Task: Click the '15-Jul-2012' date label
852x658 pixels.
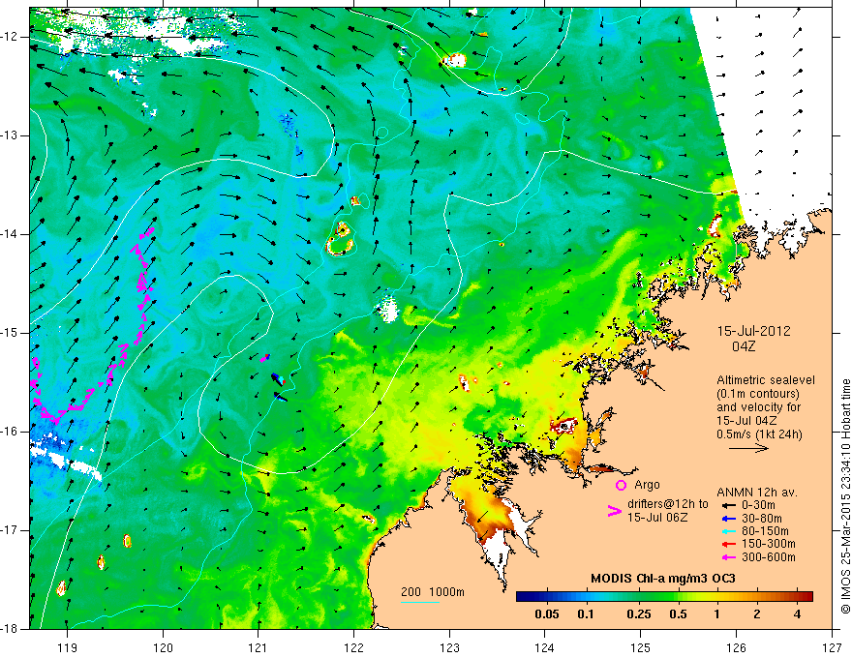Action: click(753, 331)
